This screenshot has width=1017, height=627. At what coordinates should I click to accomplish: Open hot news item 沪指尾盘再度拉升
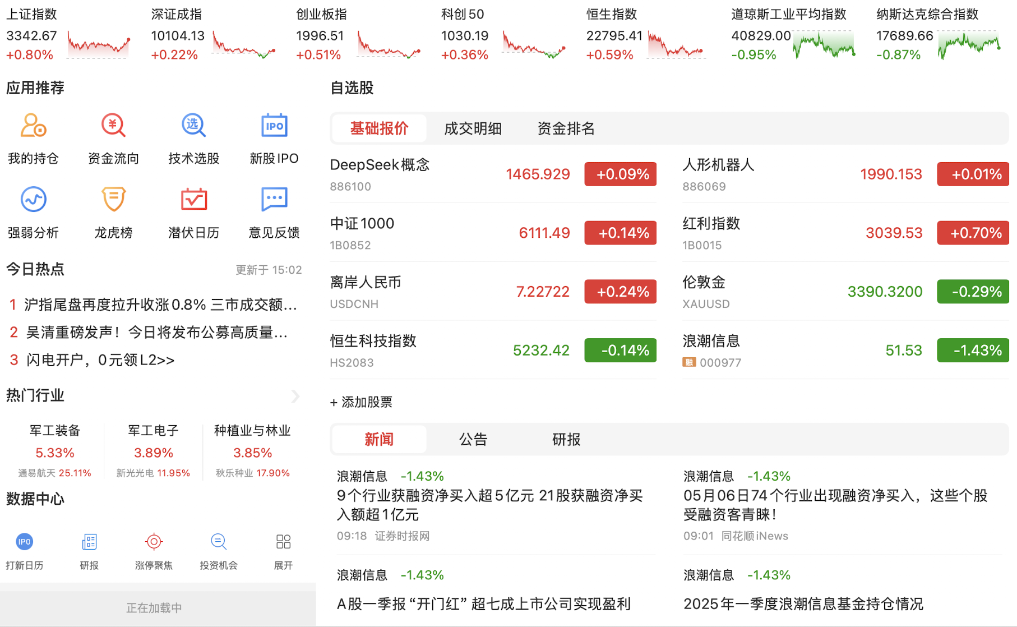point(154,305)
